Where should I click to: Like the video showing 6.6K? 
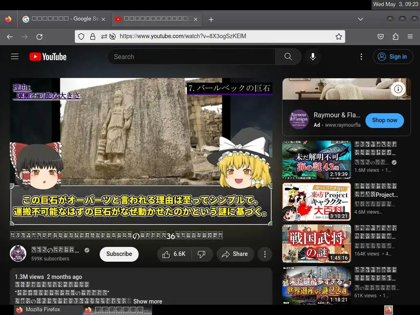coord(174,254)
